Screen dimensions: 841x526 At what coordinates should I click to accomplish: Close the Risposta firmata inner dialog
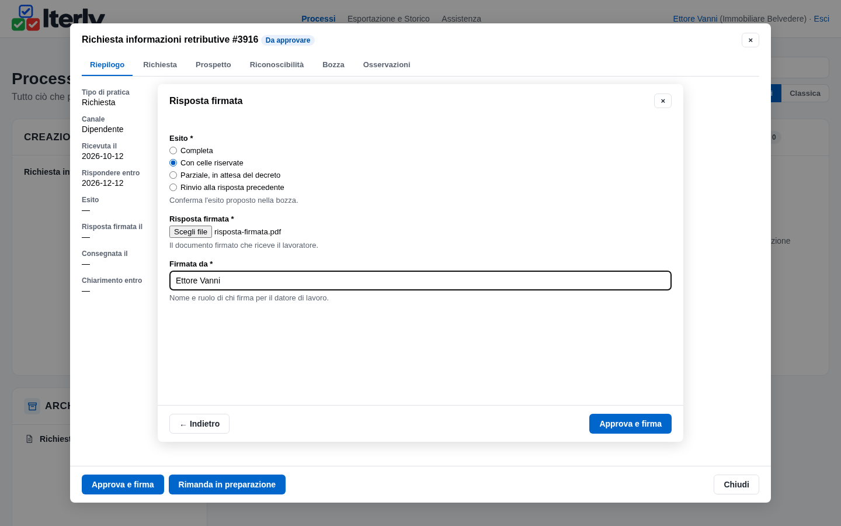point(663,101)
